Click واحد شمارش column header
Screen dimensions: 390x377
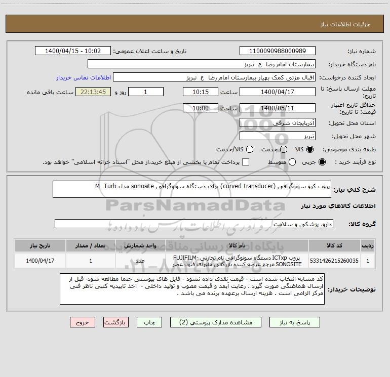tap(140, 245)
